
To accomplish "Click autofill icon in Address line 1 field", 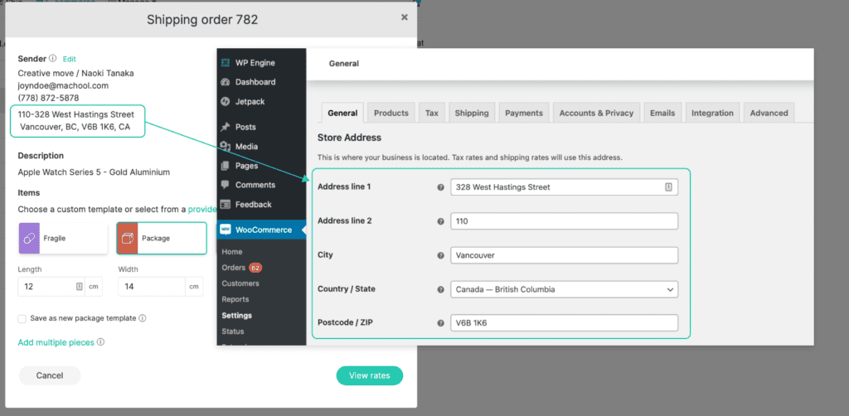I will 668,187.
